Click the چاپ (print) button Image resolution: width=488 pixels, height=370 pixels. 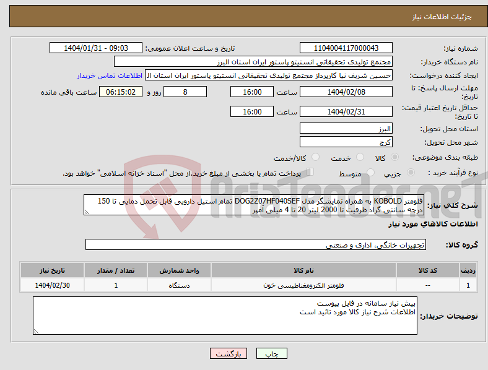point(272,353)
